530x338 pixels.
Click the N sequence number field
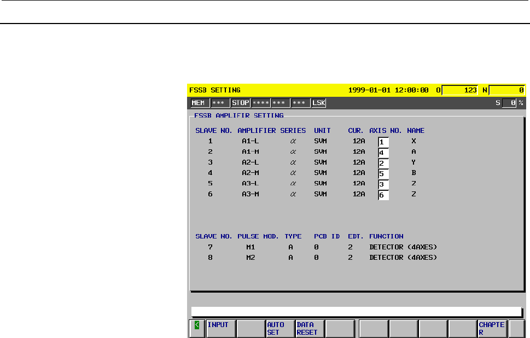click(507, 90)
